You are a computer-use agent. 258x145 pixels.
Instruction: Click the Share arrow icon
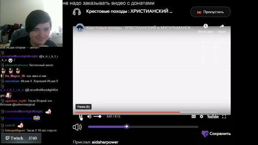coord(222,26)
